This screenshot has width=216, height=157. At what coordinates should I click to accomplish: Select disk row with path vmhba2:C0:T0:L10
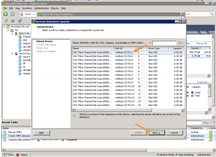pyautogui.click(x=128, y=86)
